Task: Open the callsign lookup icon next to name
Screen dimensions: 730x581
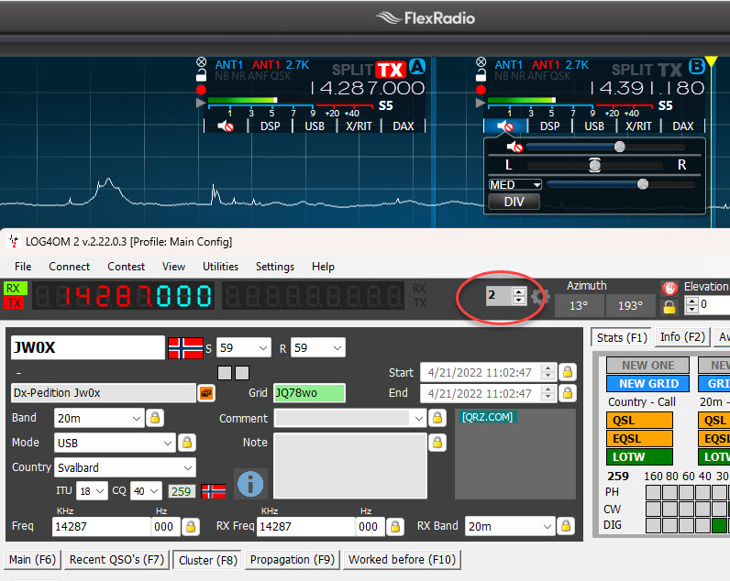Action: 206,393
